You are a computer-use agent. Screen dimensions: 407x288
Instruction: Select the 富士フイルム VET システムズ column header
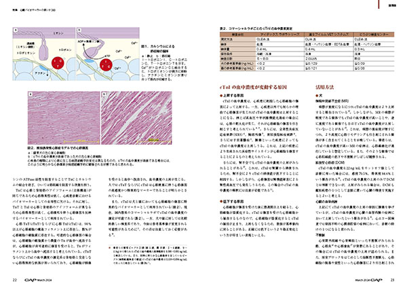[x=328, y=35]
